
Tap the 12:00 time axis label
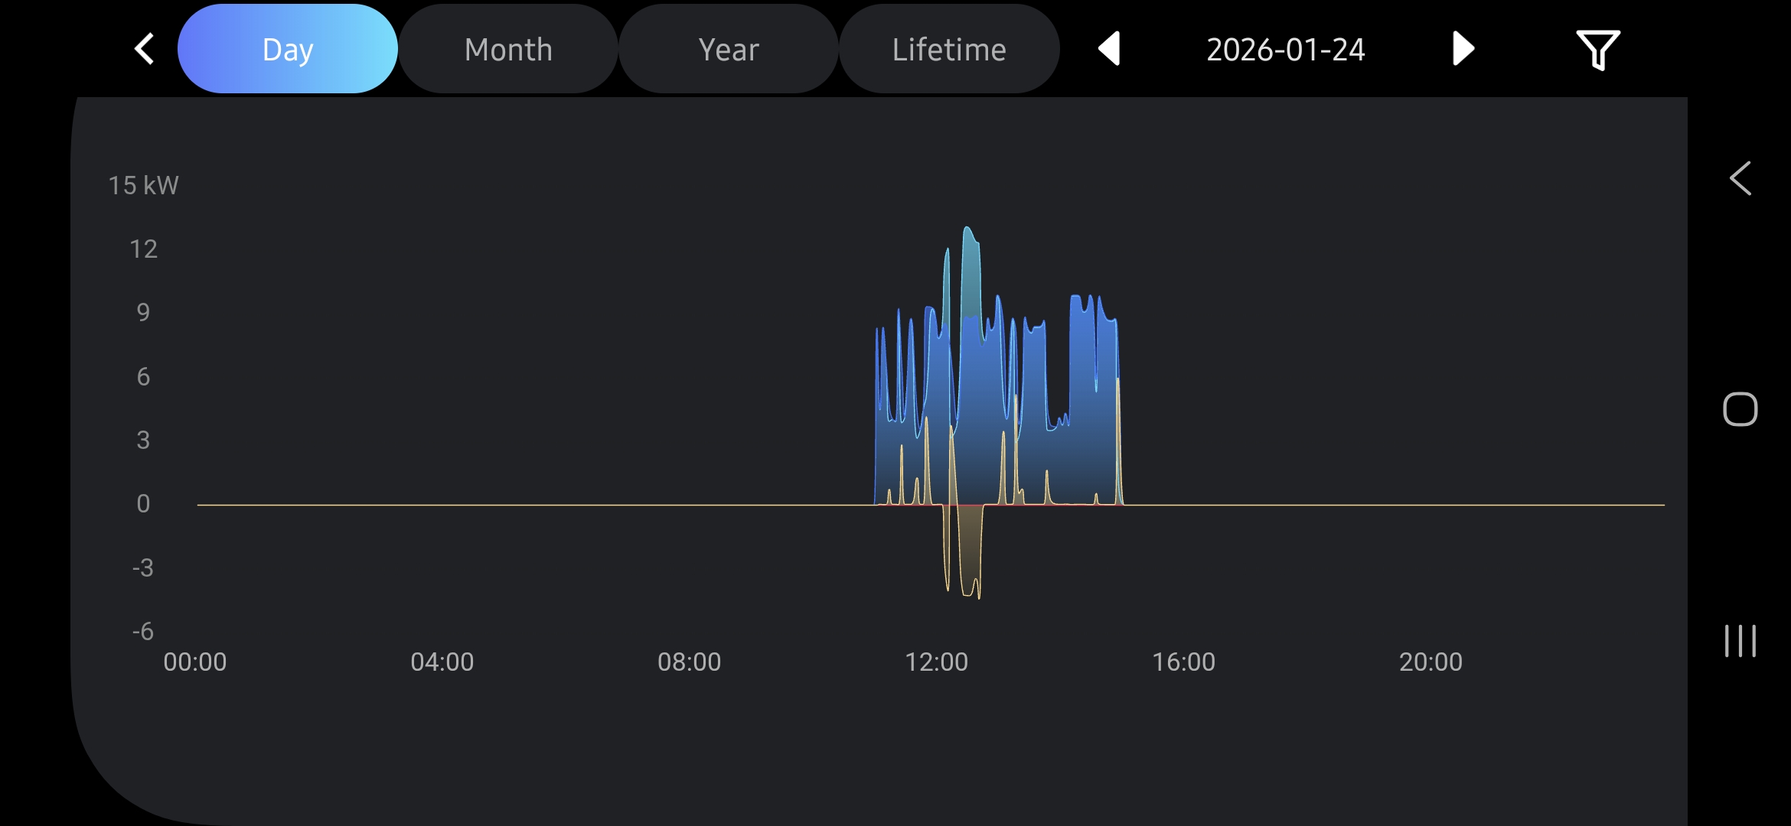click(x=936, y=662)
